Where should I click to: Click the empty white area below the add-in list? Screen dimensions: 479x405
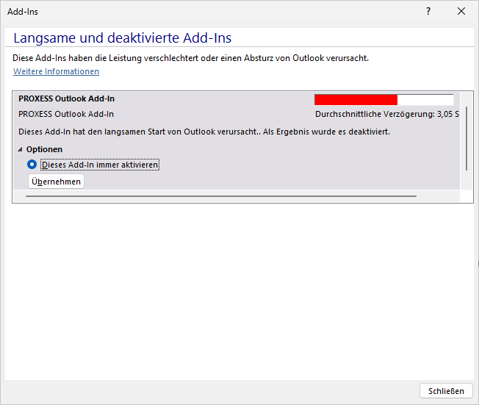tap(239, 294)
